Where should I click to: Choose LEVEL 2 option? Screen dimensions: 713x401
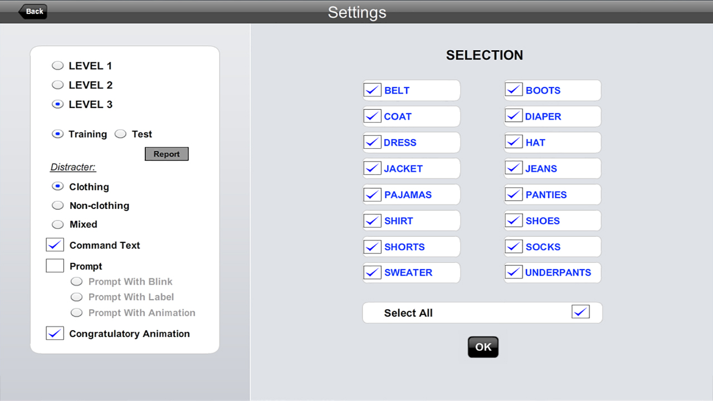[x=58, y=85]
